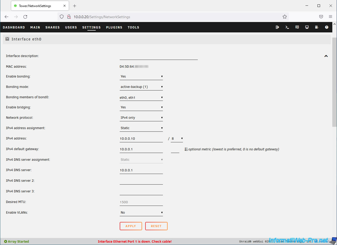Open the Terminal icon
337x245 pixels.
(x=287, y=27)
